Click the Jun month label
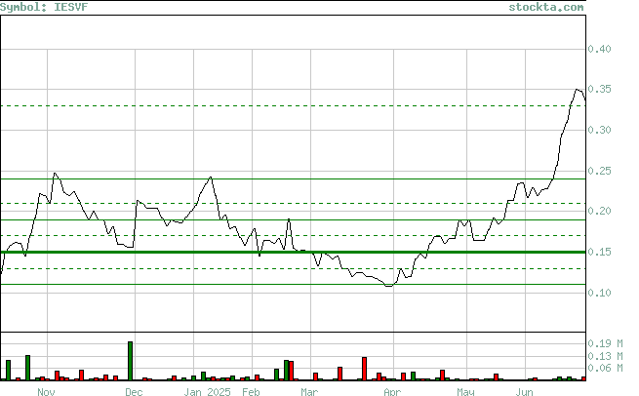Screen dimensions: 639x396 tap(524, 392)
